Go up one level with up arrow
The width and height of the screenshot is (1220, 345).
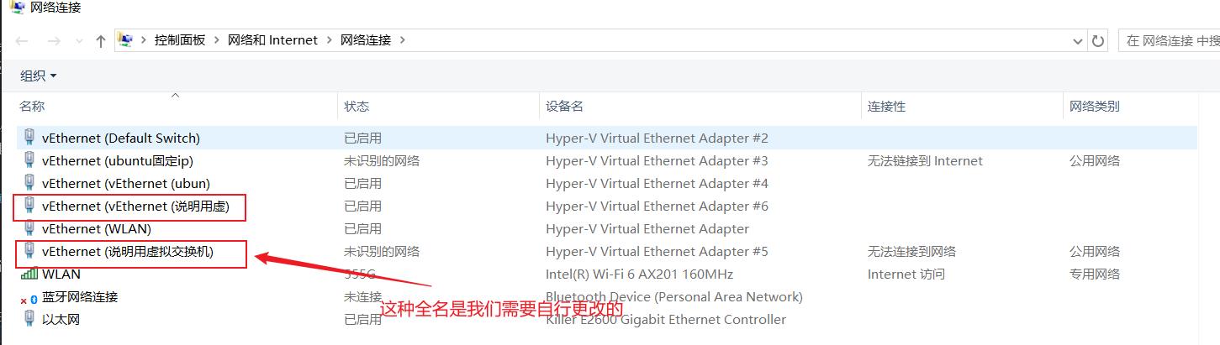[x=101, y=40]
